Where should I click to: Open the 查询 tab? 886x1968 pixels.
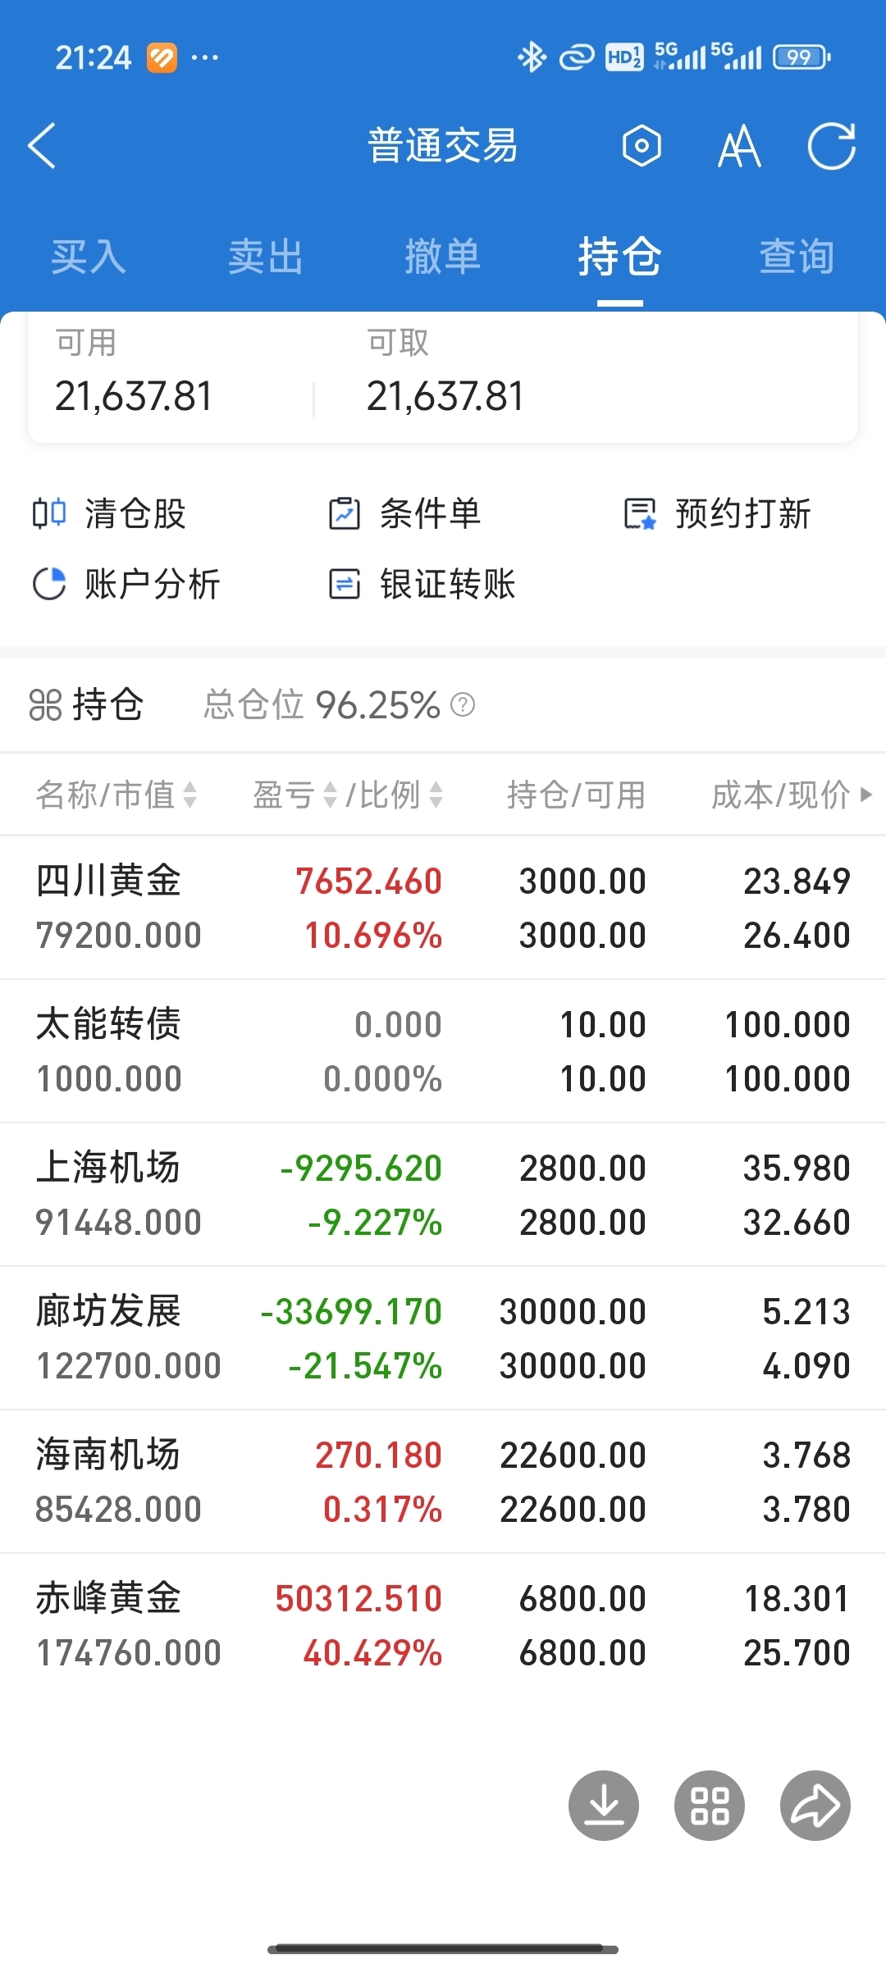[x=797, y=257]
